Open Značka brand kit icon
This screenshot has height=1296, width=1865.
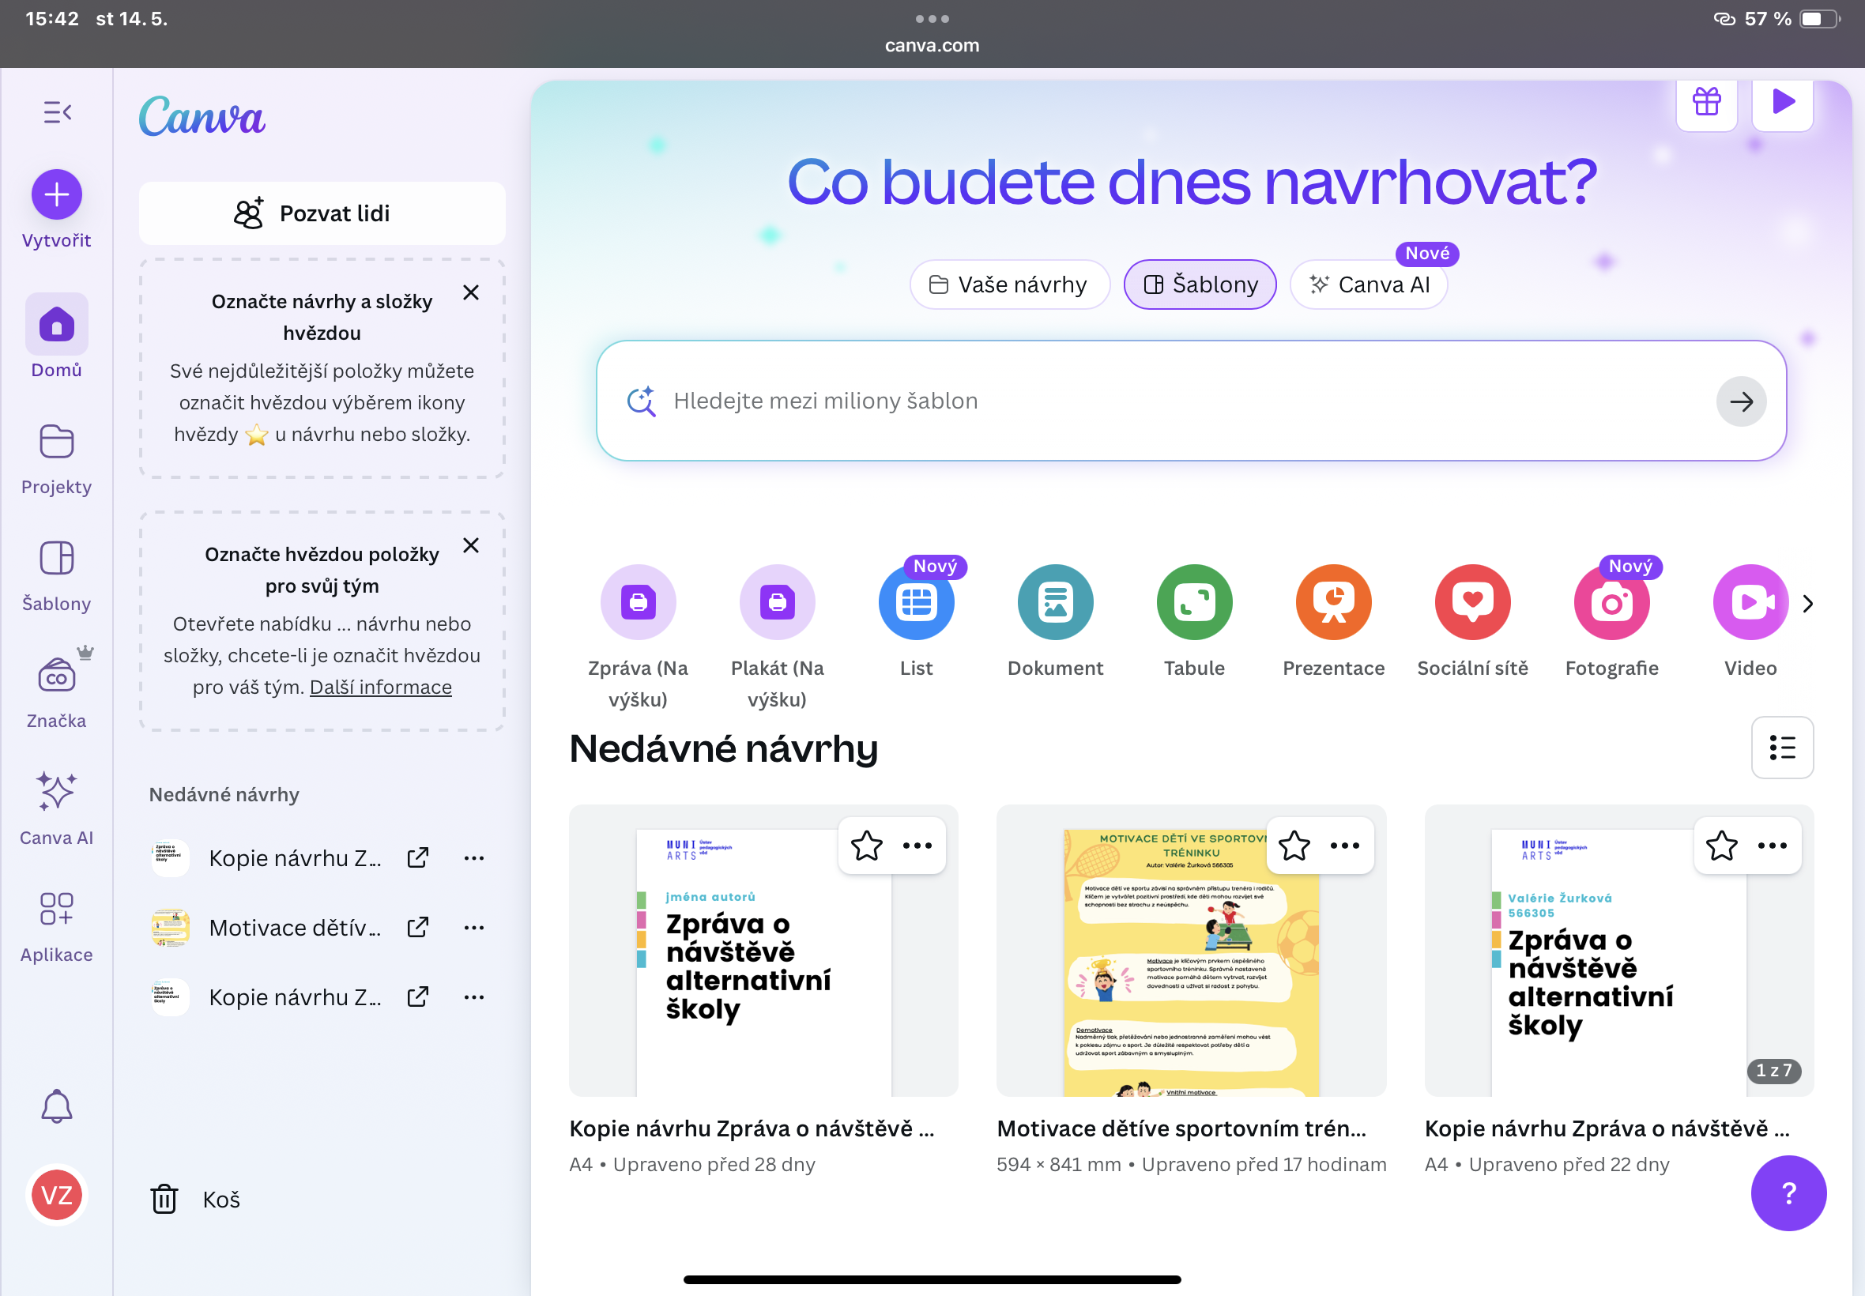[57, 676]
